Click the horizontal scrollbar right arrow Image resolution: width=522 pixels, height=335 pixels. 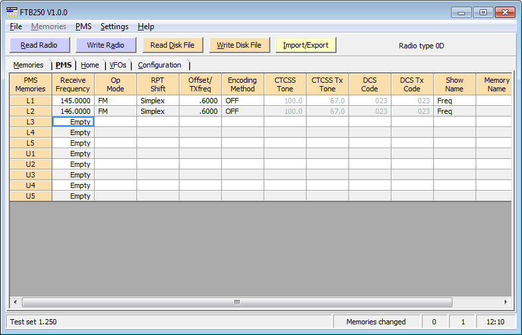click(x=506, y=302)
